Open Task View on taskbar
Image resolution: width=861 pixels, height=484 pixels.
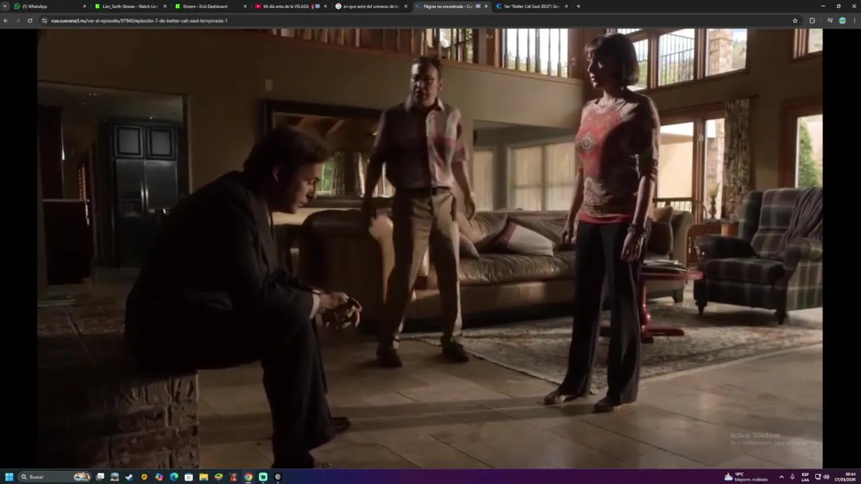[x=100, y=477]
